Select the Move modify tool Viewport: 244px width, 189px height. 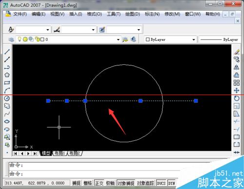coord(237,91)
